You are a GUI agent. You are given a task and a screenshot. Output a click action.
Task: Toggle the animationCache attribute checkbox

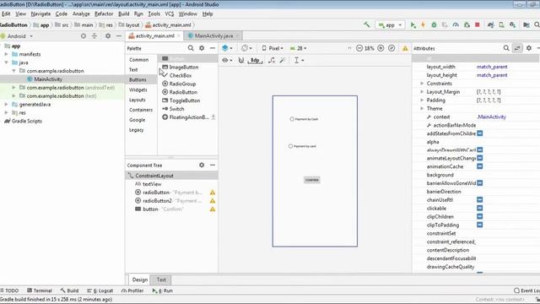tap(480, 166)
